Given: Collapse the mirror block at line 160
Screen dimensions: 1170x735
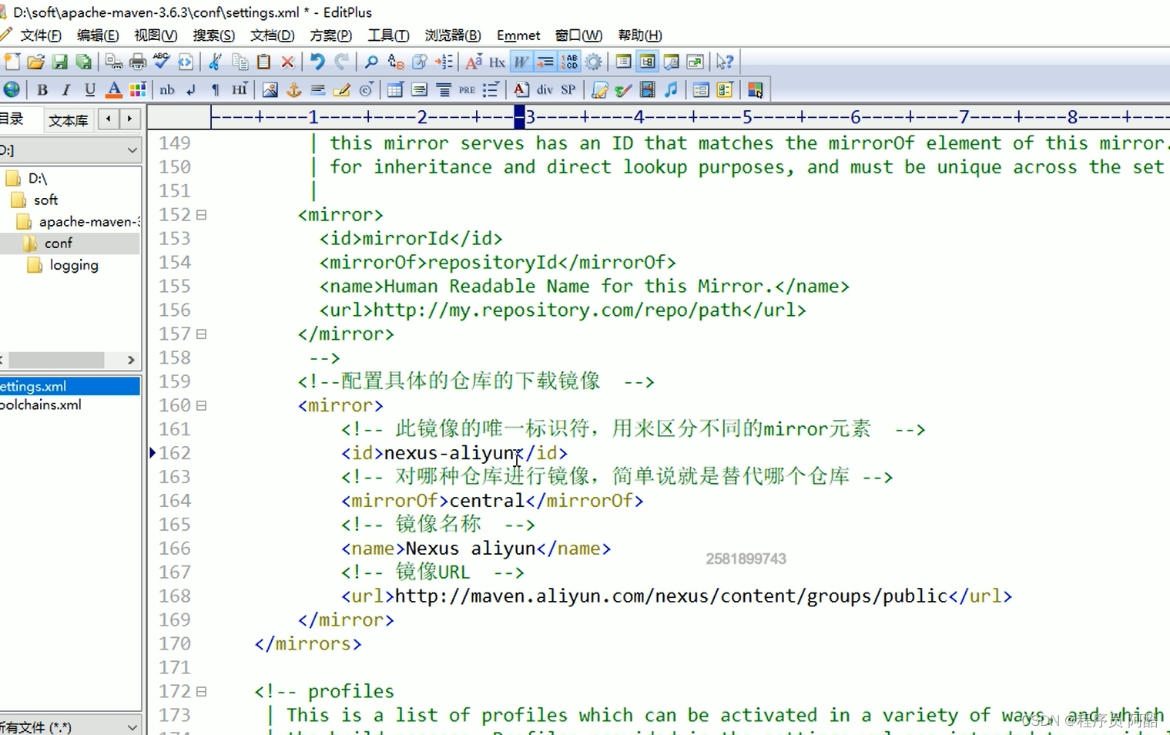Looking at the screenshot, I should [202, 405].
